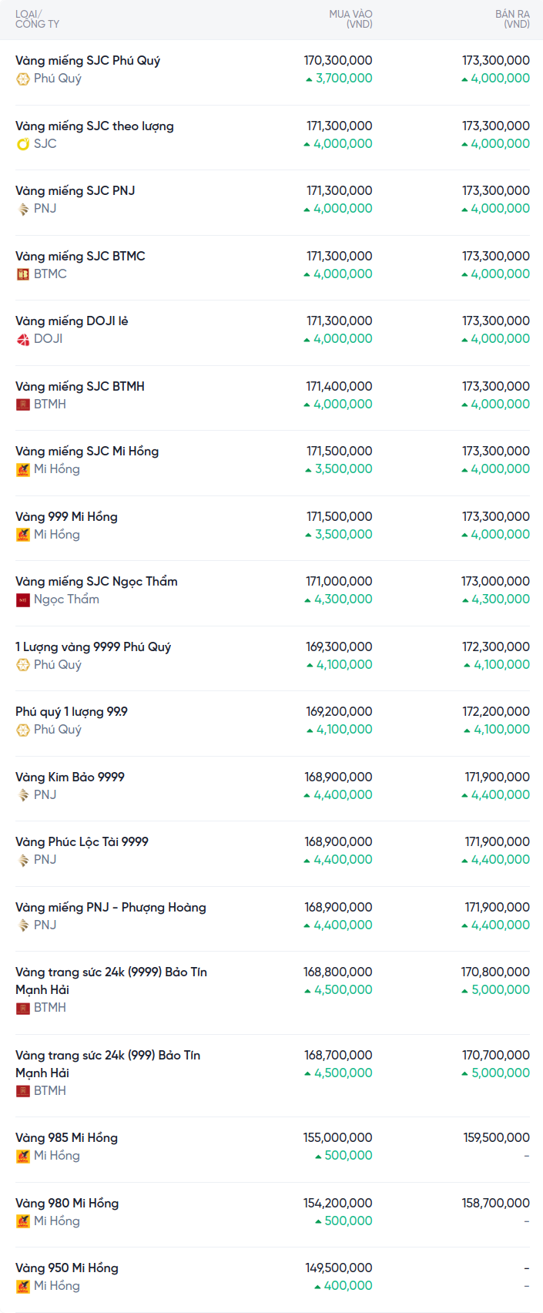The width and height of the screenshot is (543, 1313).
Task: Select the BTMC company logo icon
Action: [x=23, y=274]
